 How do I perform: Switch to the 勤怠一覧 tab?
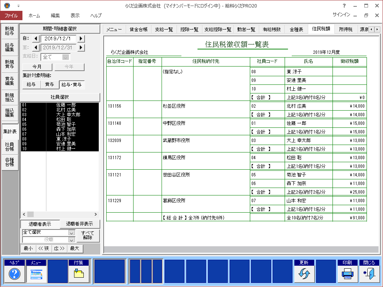246,29
